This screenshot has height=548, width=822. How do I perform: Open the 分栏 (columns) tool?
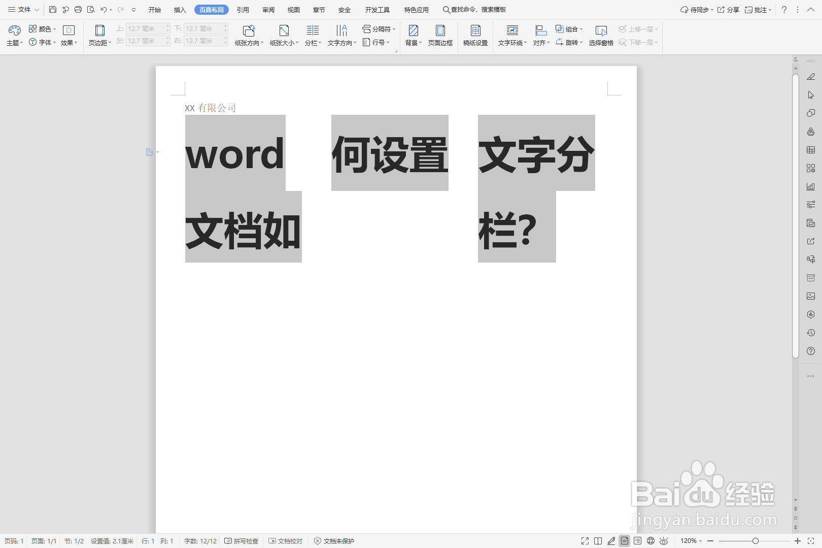click(312, 36)
